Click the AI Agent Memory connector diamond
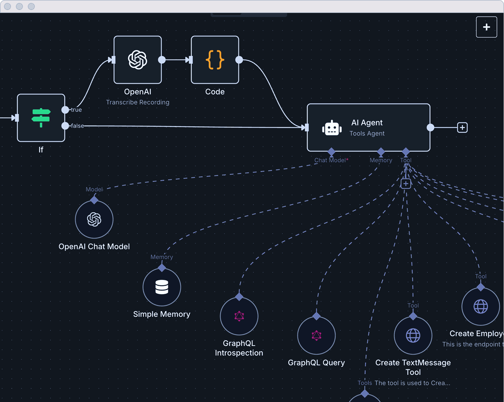This screenshot has width=504, height=402. point(381,152)
